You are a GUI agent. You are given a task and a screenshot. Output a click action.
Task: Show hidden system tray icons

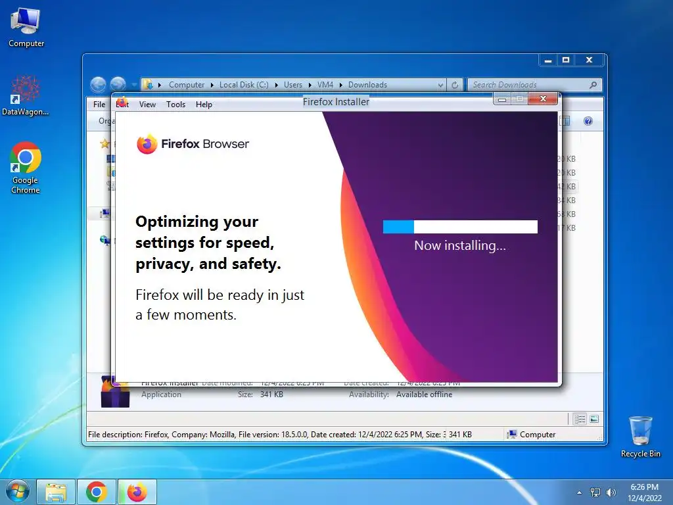point(580,493)
